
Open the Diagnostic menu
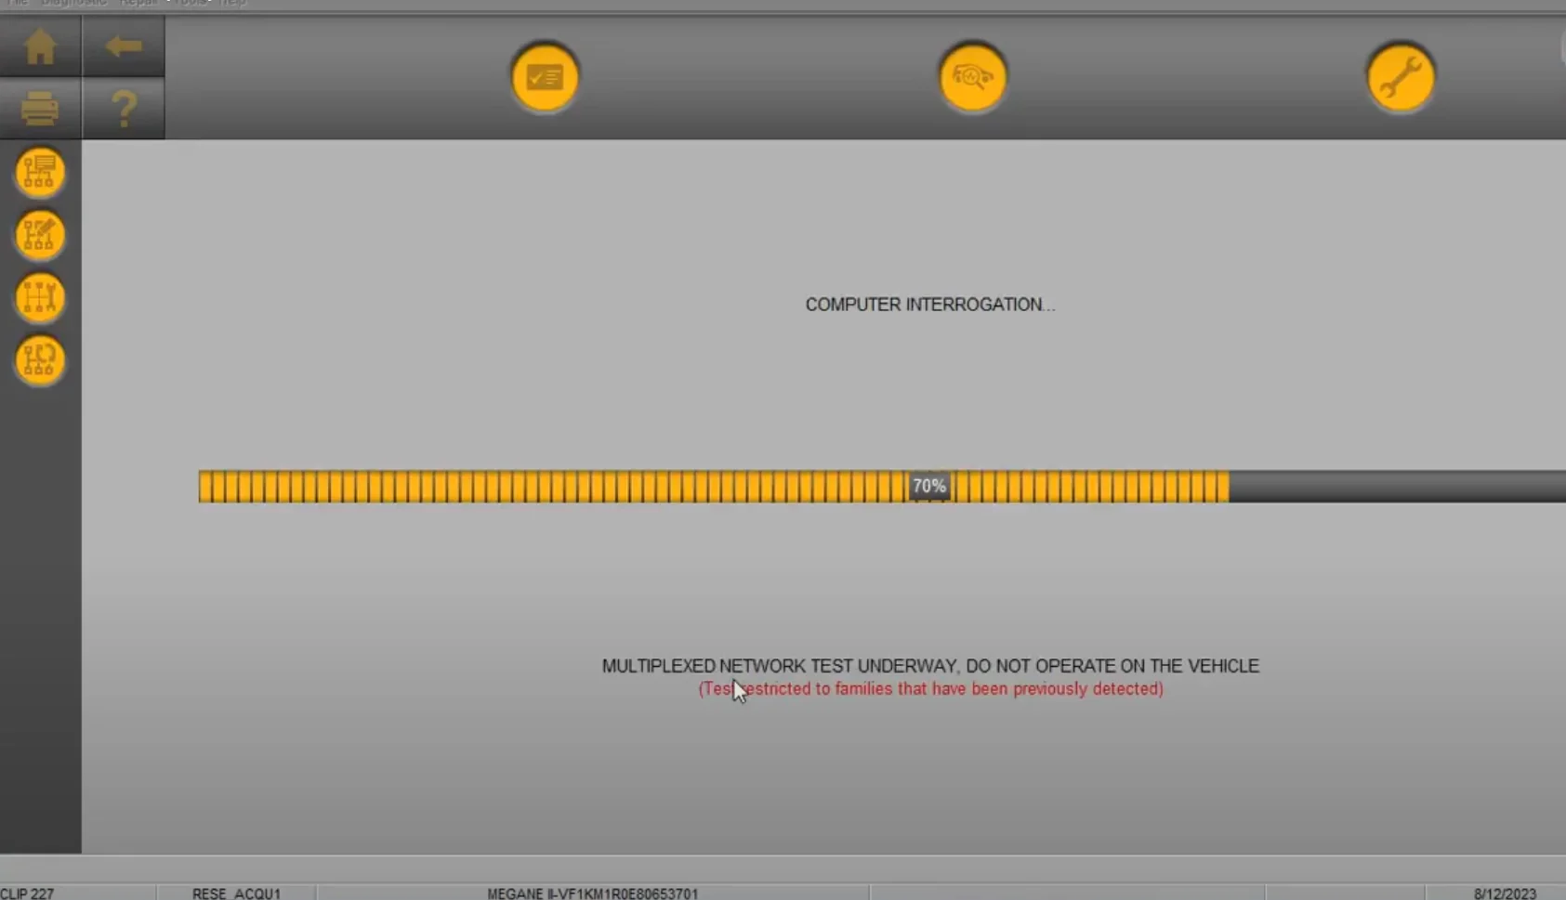[73, 3]
